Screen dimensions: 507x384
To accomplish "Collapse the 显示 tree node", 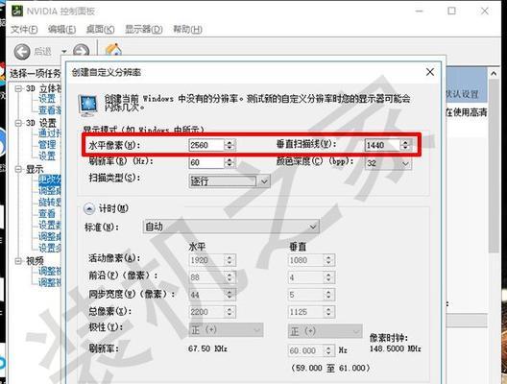I will 19,169.
